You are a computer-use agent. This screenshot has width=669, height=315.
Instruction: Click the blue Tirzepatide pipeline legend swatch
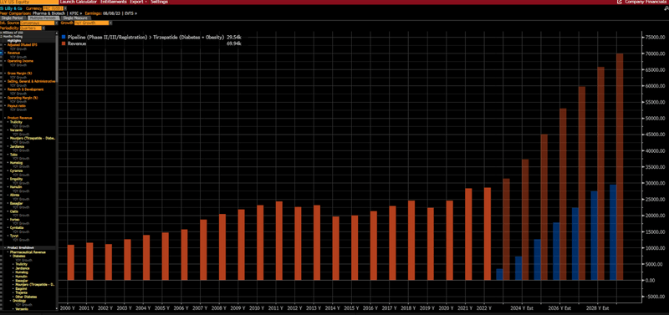[64, 38]
